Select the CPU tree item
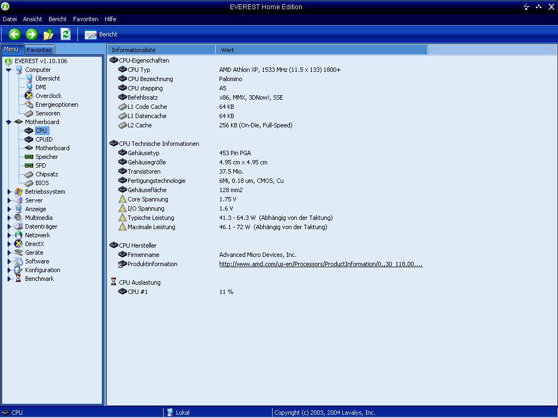The height and width of the screenshot is (418, 558). [41, 131]
